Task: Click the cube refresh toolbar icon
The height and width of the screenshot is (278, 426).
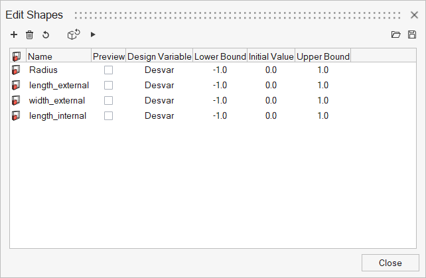Action: 74,35
